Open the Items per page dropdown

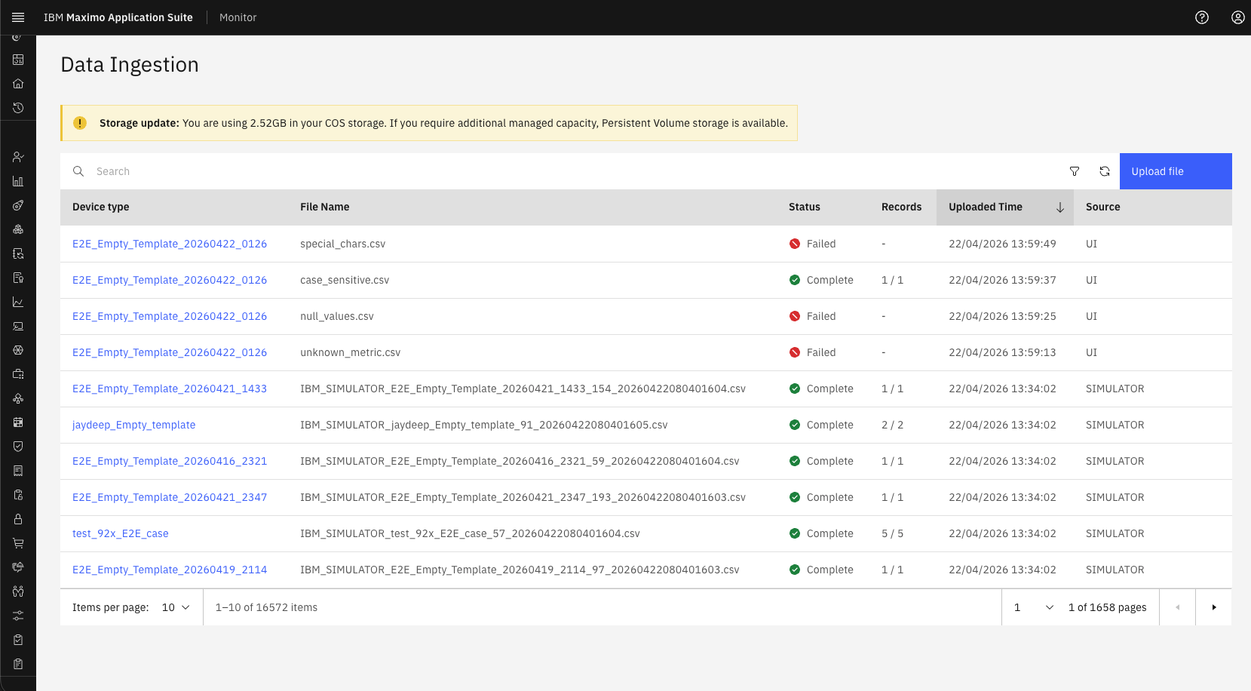[x=176, y=607]
